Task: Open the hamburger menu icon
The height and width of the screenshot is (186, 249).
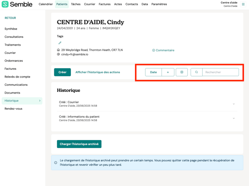Action: click(243, 4)
